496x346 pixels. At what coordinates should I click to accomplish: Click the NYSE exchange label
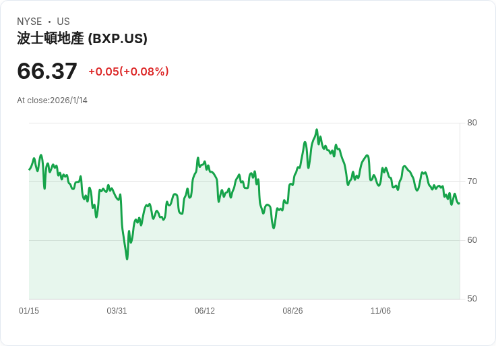(30, 22)
